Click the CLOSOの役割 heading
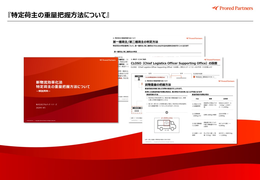The width and height of the screenshot is (260, 180). (x=198, y=73)
